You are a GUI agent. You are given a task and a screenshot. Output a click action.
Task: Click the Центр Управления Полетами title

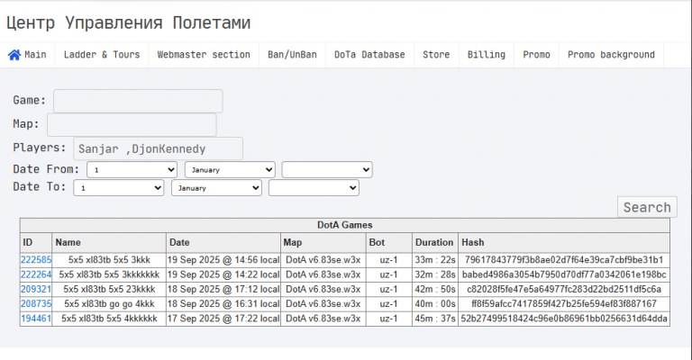coord(129,22)
